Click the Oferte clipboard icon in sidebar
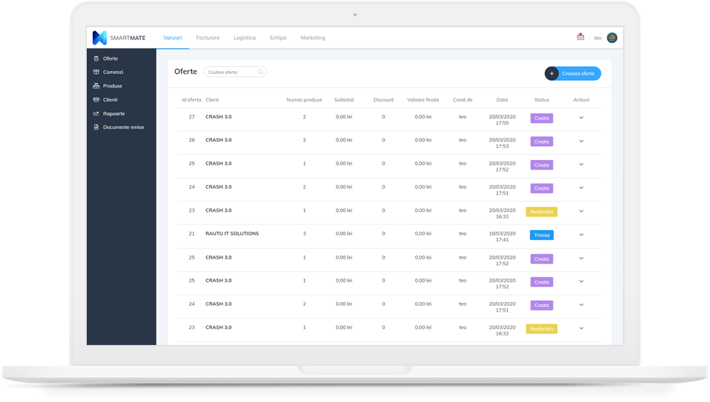The width and height of the screenshot is (710, 402). pos(96,59)
